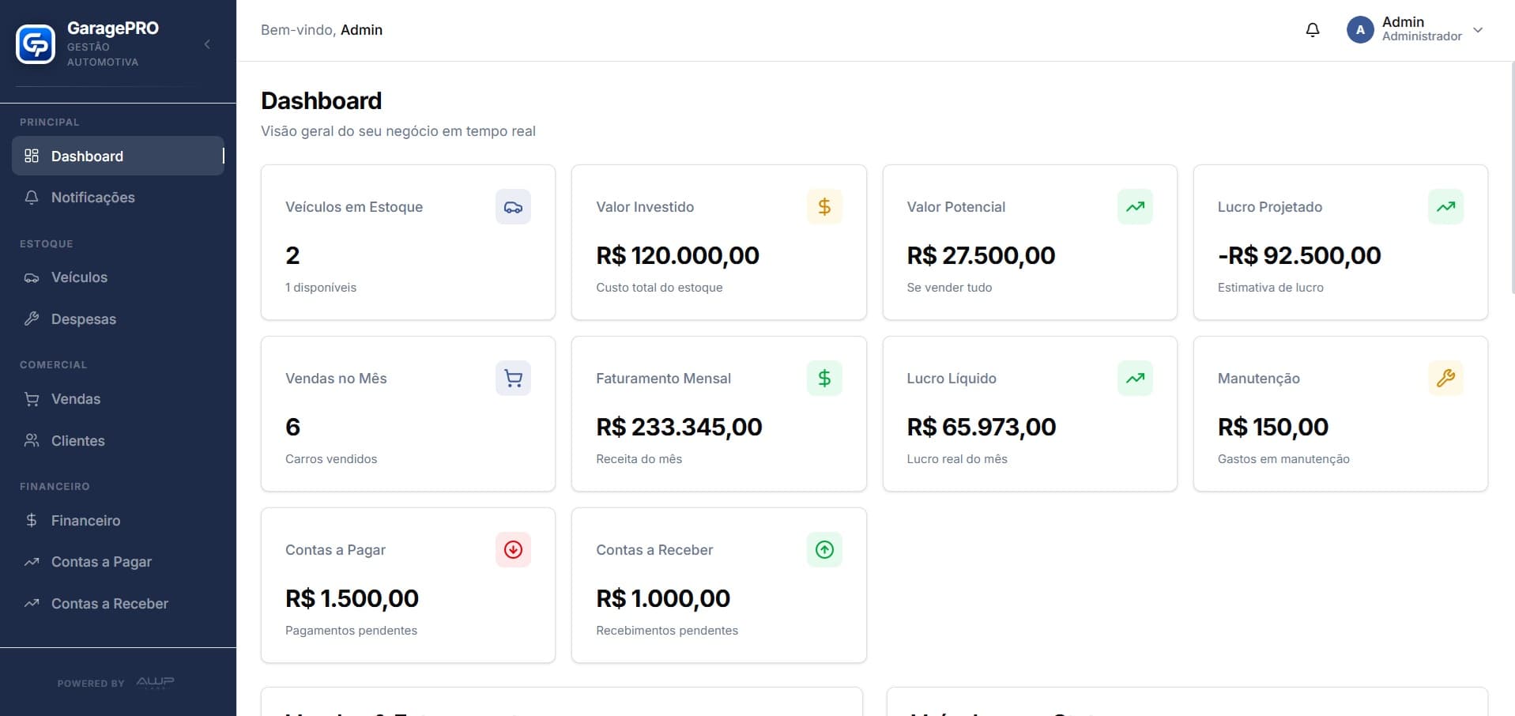Click the 'Carros vendidos' caption
The width and height of the screenshot is (1515, 716).
[x=331, y=459]
